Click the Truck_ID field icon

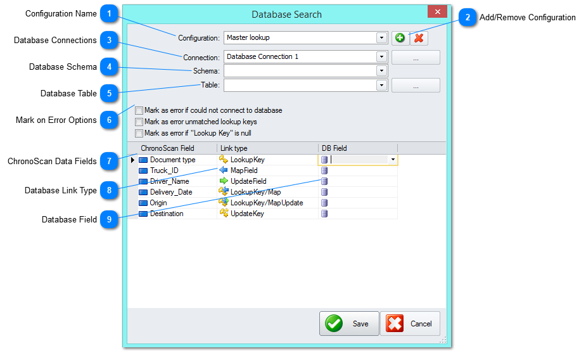(143, 171)
